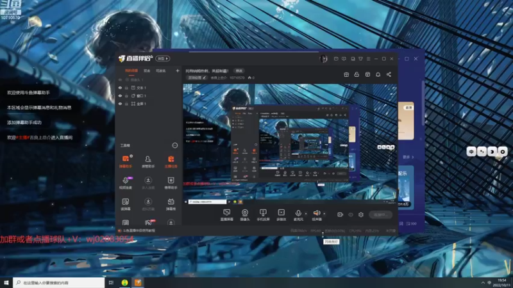Open the 弹幕助手 tool in toolbox
The width and height of the screenshot is (513, 288).
pos(125,159)
